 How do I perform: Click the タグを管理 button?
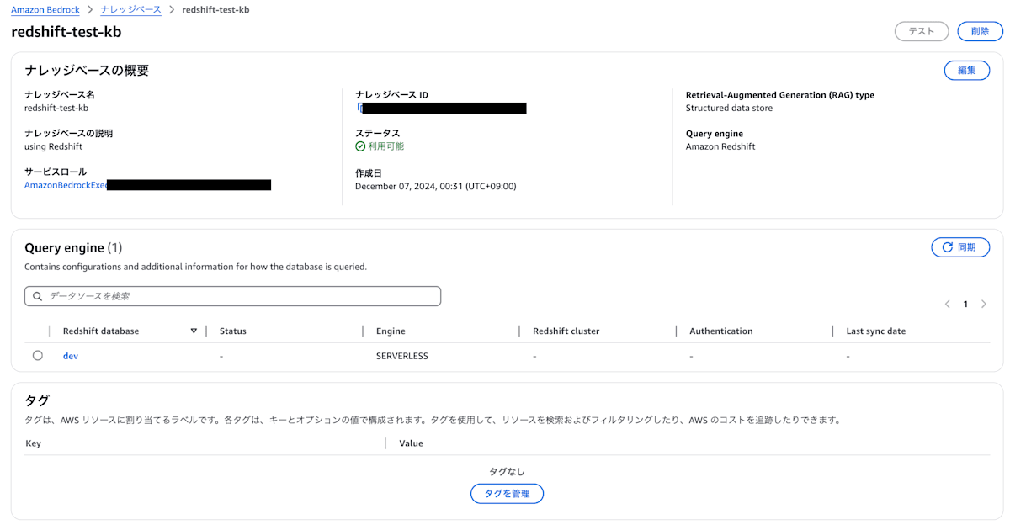(507, 493)
